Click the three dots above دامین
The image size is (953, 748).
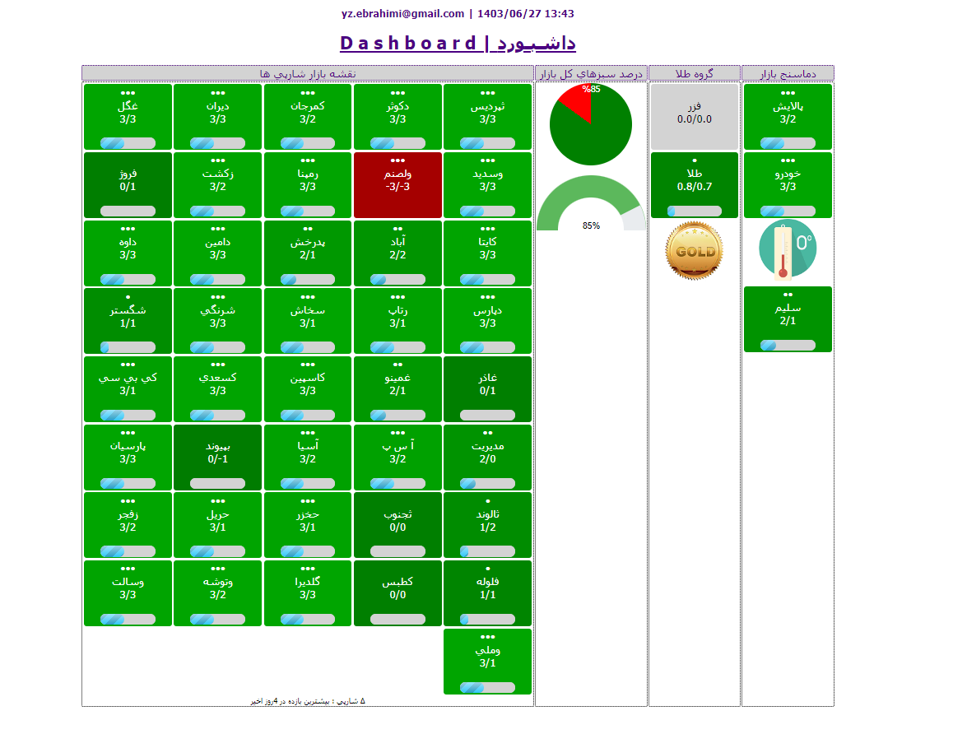point(217,229)
